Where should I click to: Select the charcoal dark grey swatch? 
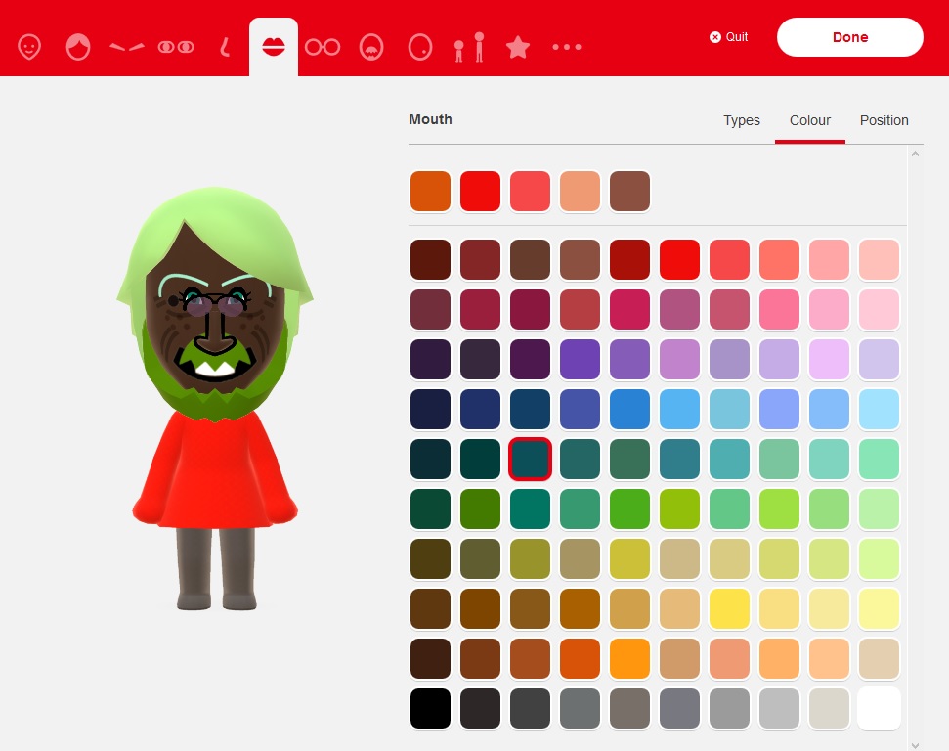coord(530,709)
